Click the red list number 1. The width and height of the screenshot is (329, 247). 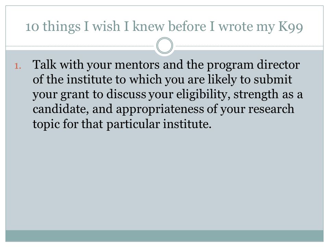18,66
